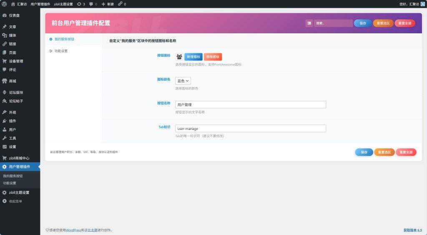Collapse sidebar with 收起菜单

click(x=20, y=201)
